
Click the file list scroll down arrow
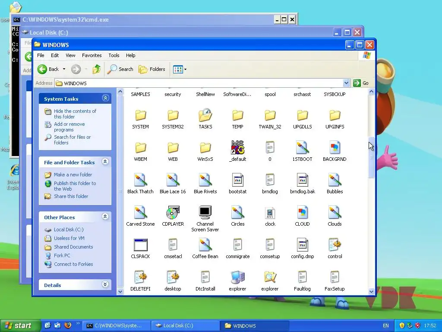[371, 292]
